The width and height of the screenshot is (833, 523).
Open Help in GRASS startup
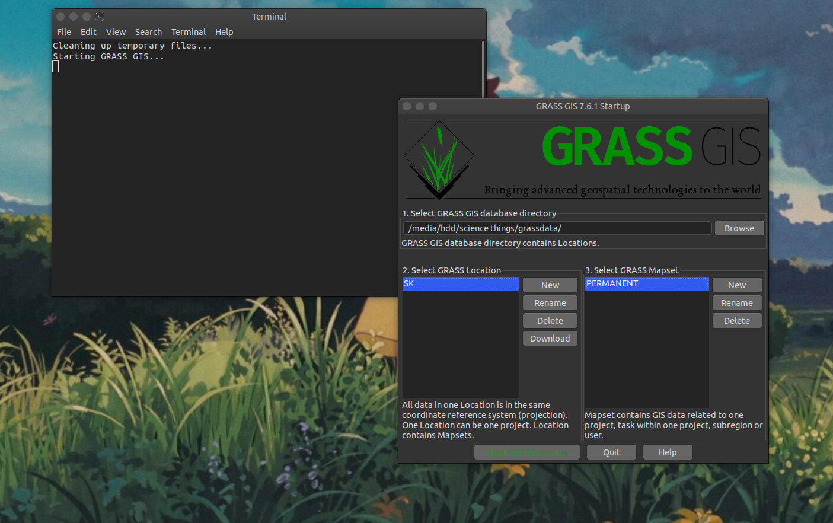tap(668, 452)
